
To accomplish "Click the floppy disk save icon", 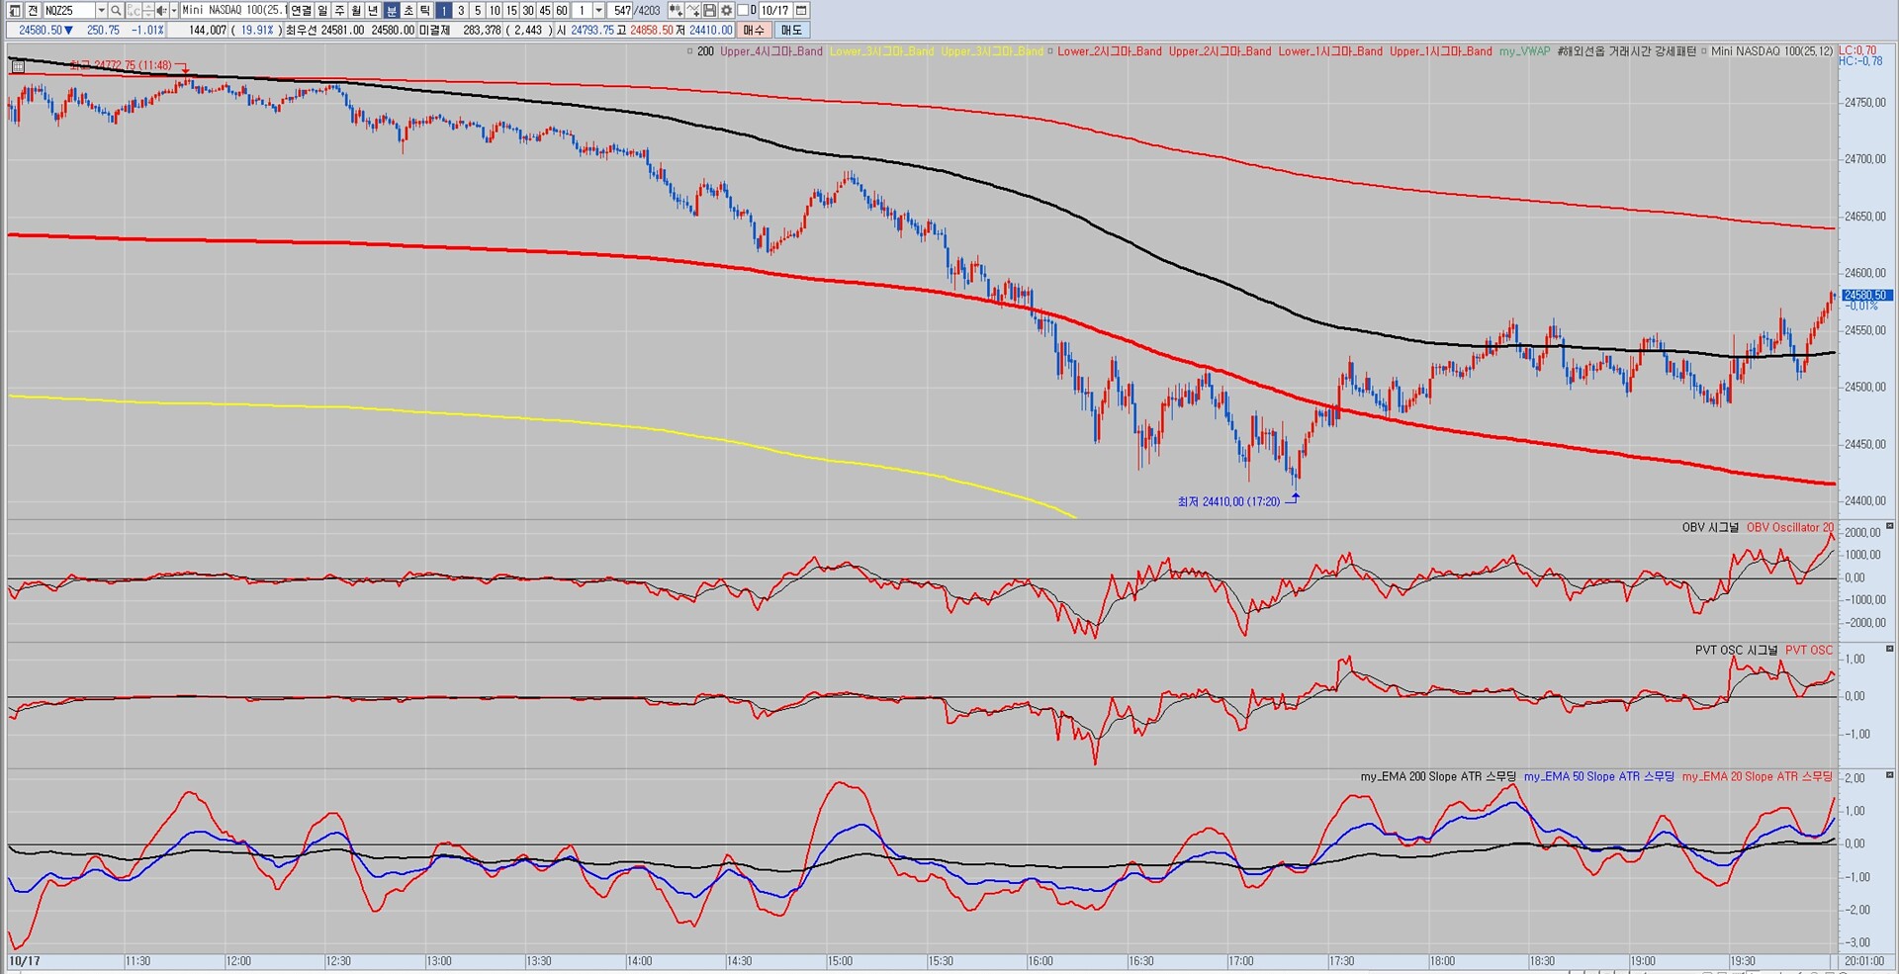I will tap(710, 10).
